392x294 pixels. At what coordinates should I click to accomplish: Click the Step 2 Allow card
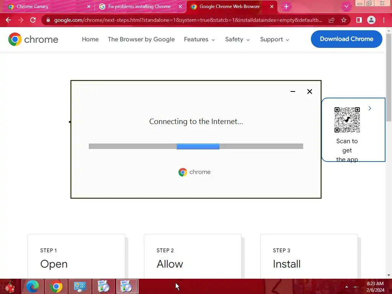pos(193,256)
